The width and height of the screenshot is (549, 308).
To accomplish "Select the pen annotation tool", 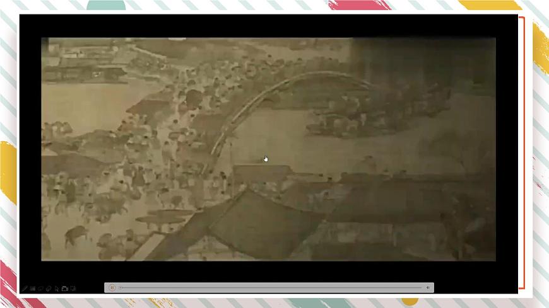I will (25, 288).
